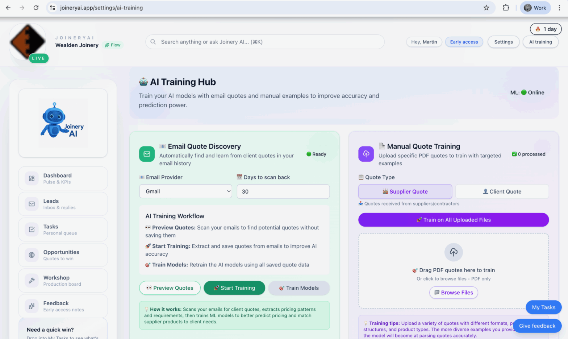The image size is (568, 339).
Task: Click the upload cloud icon in drop zone
Action: point(454,252)
